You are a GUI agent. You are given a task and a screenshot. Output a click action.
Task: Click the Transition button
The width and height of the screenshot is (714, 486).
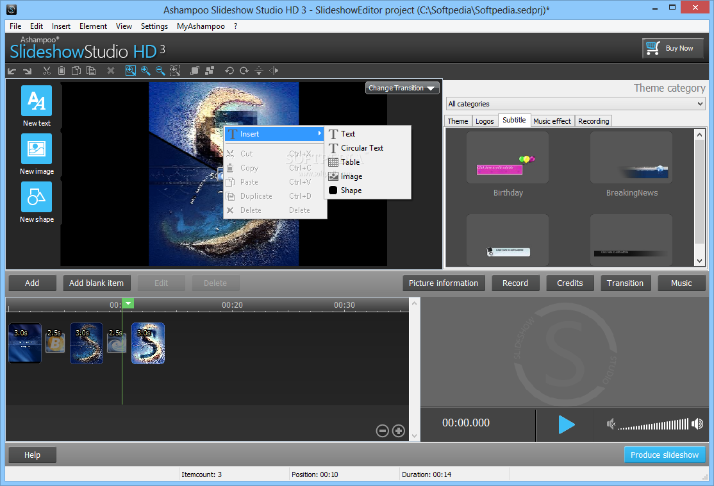tap(625, 283)
